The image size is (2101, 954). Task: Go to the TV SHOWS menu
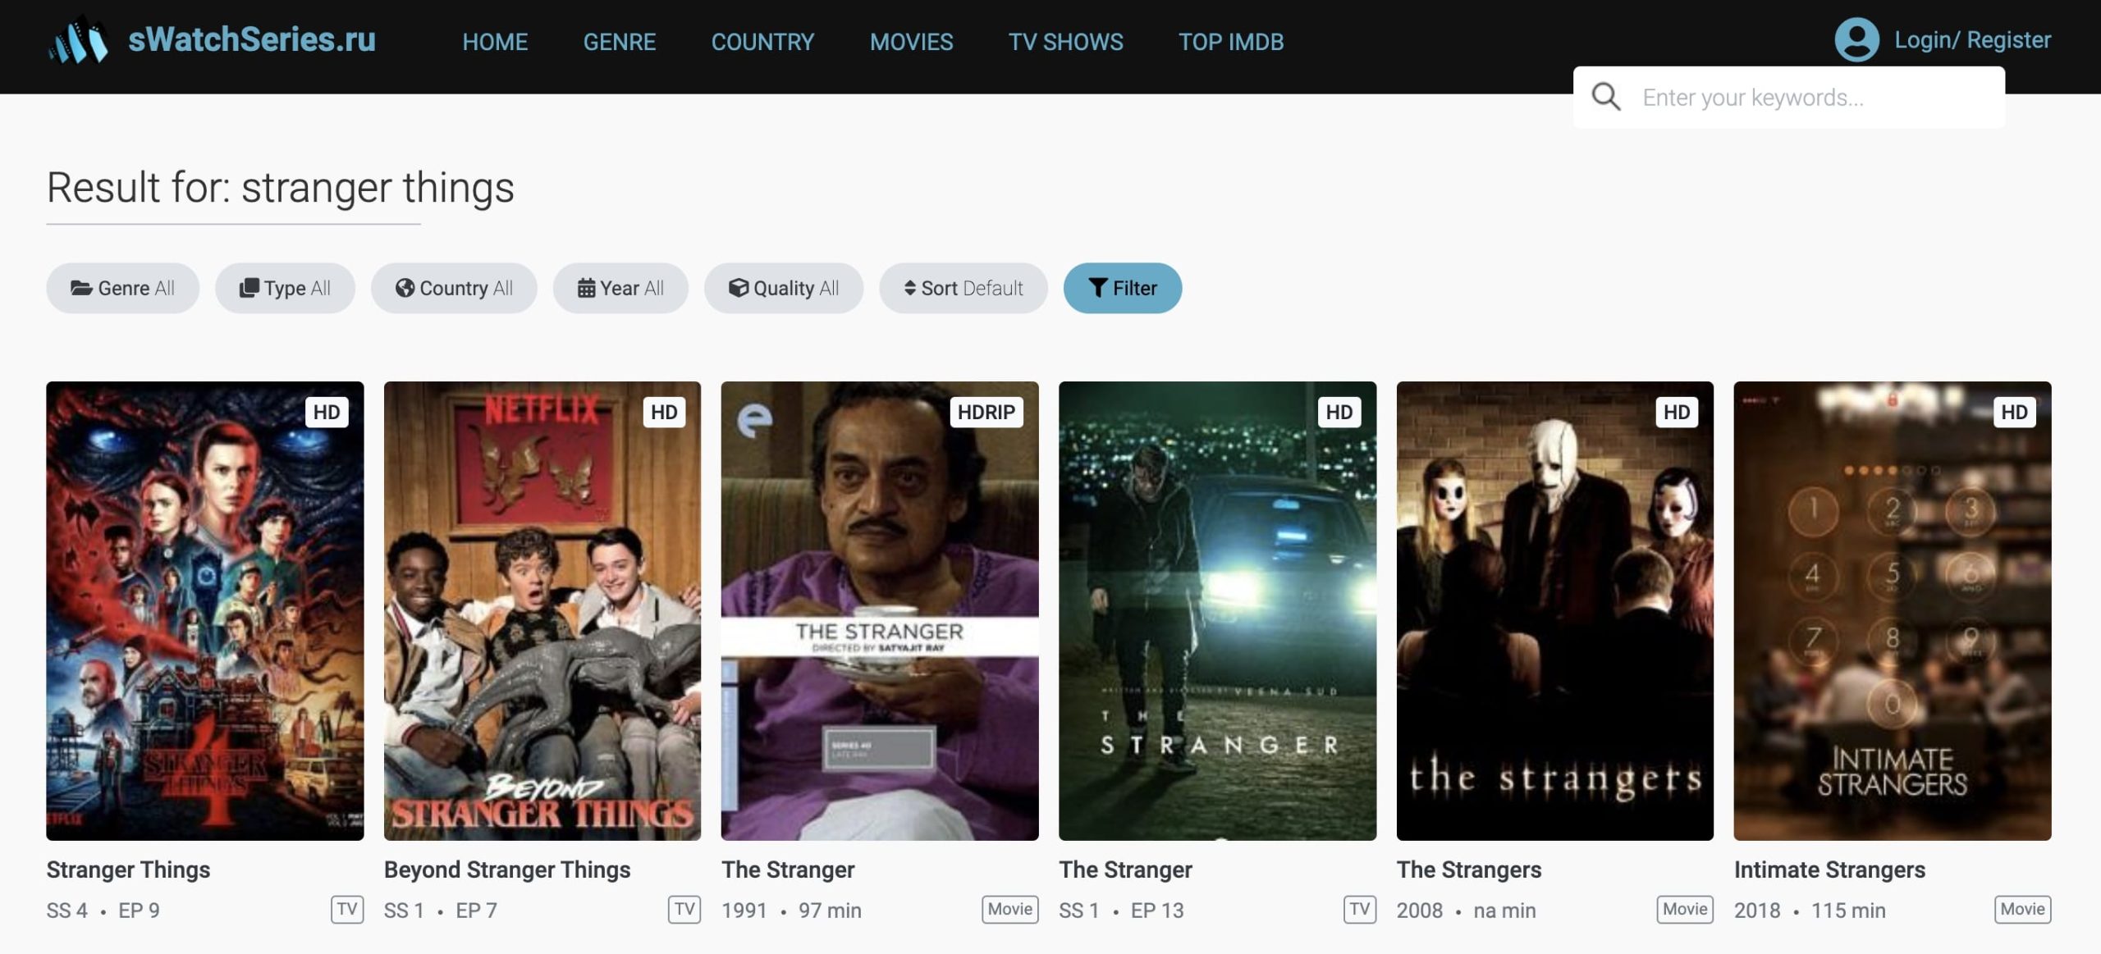[1065, 42]
